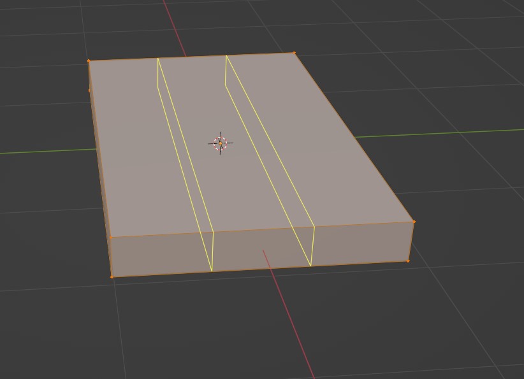Image resolution: width=524 pixels, height=379 pixels.
Task: Click the left yellow loop cut on top face
Action: (185, 145)
